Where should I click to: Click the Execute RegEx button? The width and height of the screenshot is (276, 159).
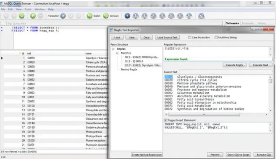[235, 65]
